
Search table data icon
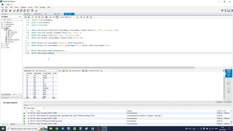coord(32,11)
